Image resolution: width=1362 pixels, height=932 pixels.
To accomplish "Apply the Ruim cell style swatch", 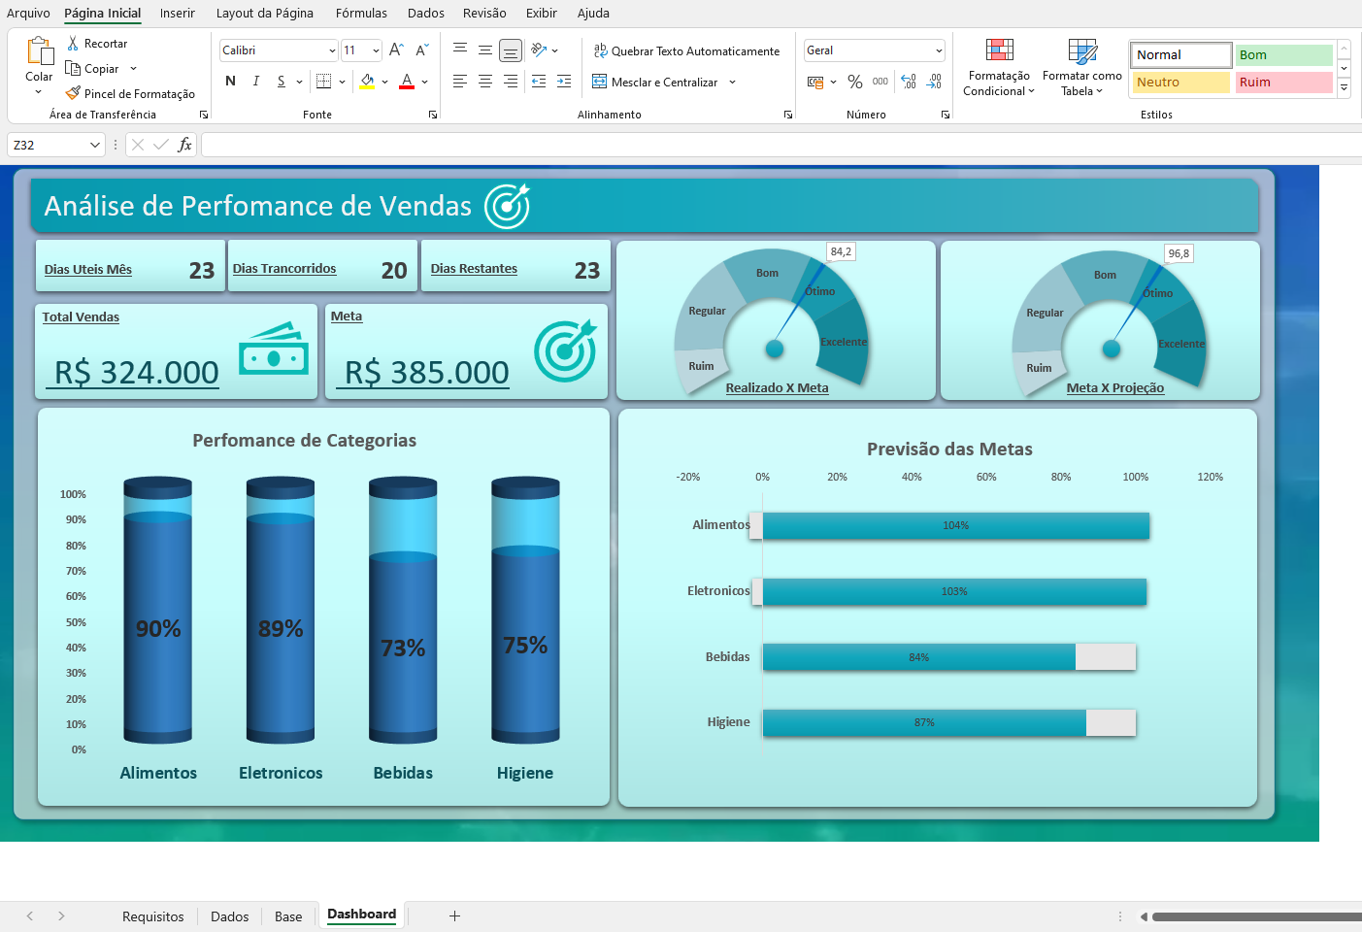I will [1283, 83].
